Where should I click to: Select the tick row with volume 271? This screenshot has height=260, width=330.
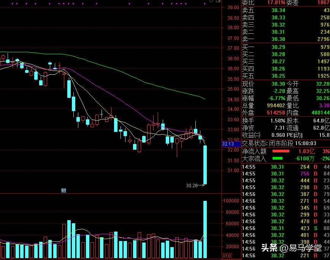286,201
